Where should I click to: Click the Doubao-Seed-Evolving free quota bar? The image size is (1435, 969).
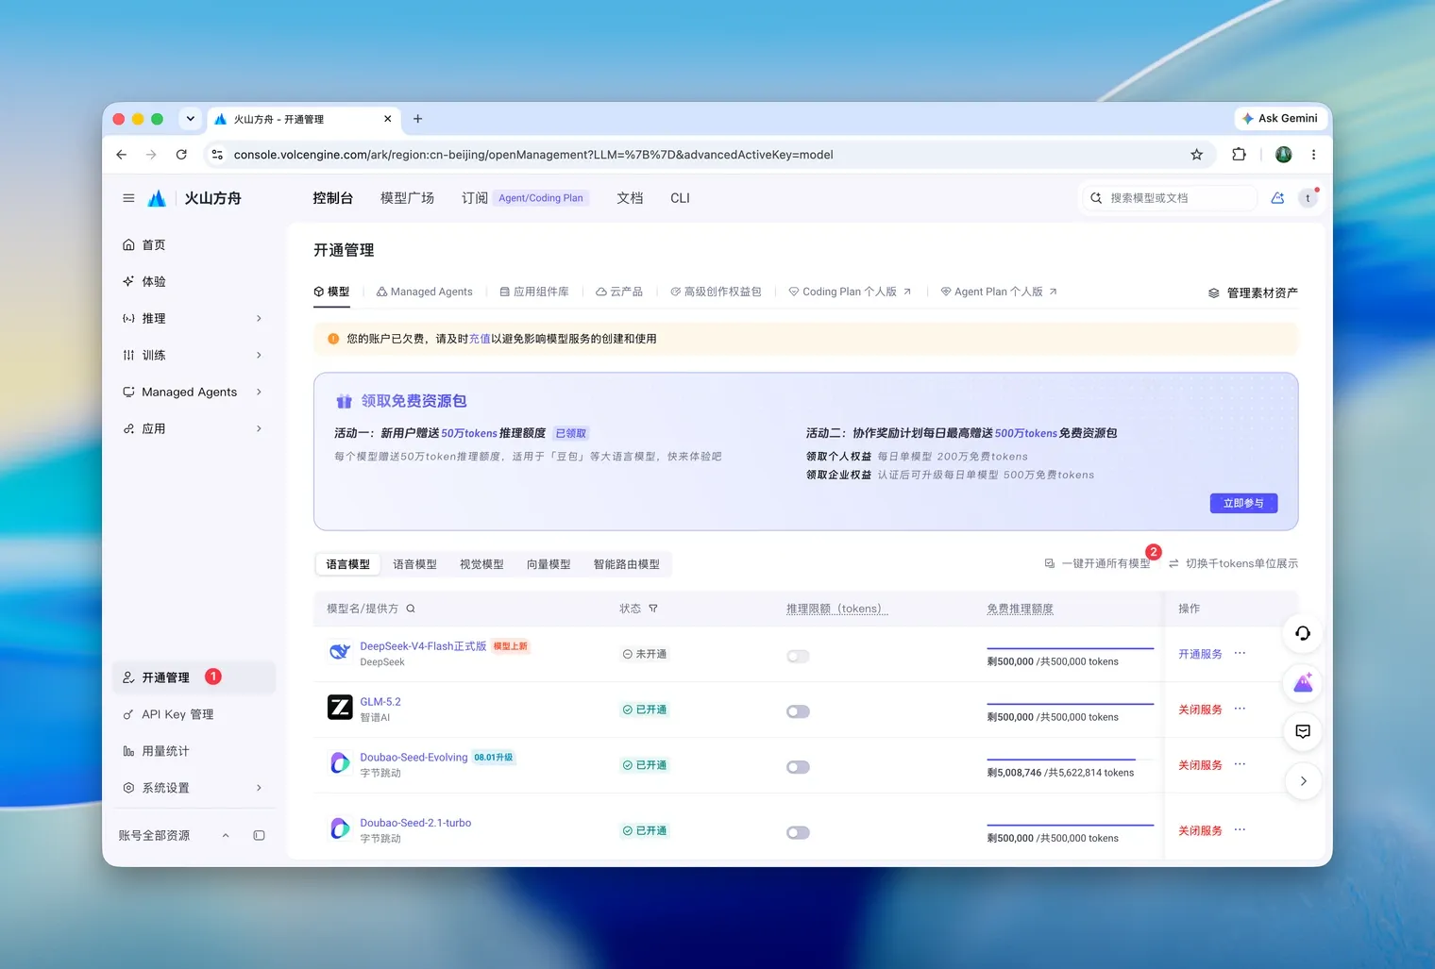pos(1071,760)
